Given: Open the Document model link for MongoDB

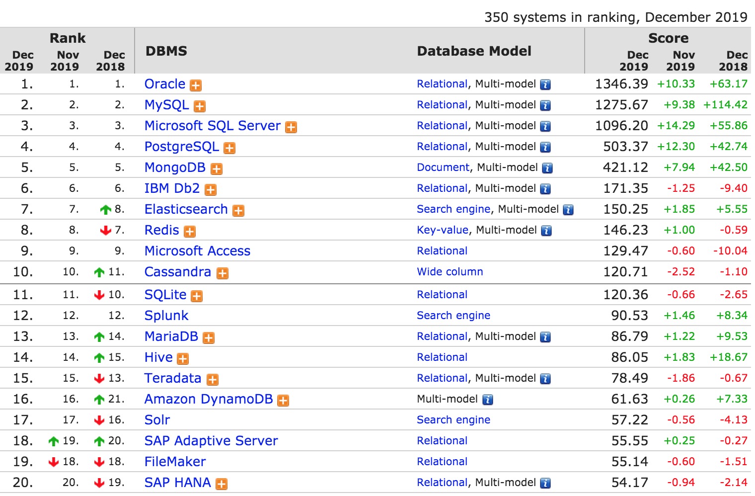Looking at the screenshot, I should click(x=443, y=167).
